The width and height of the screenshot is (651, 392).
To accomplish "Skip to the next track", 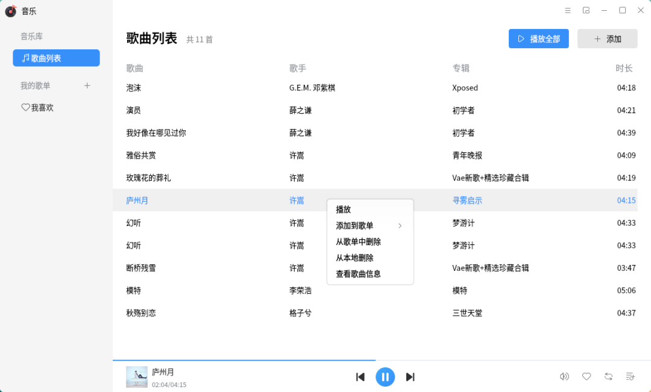I will click(x=410, y=376).
